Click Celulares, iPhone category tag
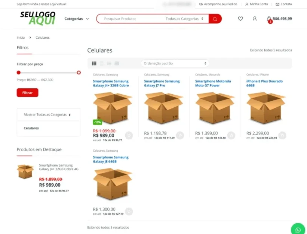Screen dimensions: 307x234 [x=257, y=75]
